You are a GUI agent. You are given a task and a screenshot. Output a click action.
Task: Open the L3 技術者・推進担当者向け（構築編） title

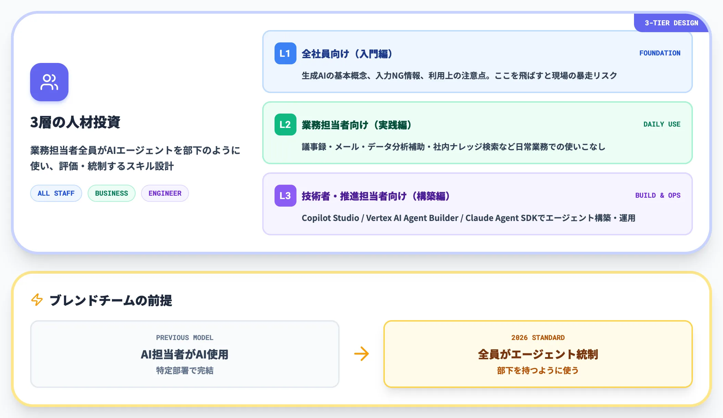[x=376, y=196]
